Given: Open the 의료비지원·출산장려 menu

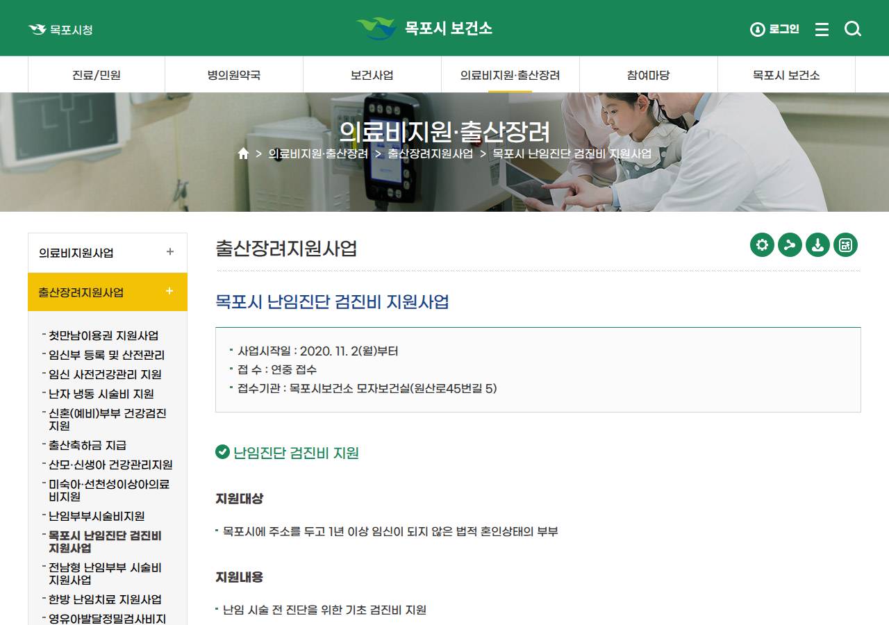Looking at the screenshot, I should [x=510, y=75].
